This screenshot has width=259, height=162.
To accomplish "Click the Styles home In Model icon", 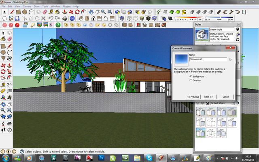I will [207, 103].
